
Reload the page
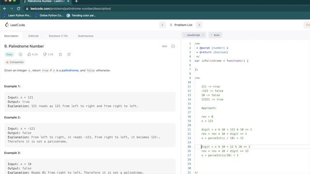click(18, 9)
